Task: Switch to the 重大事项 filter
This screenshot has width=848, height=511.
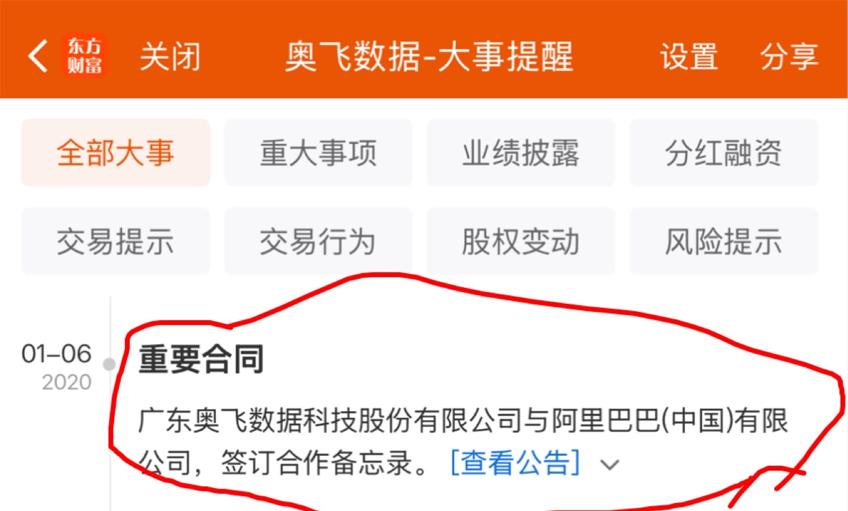Action: coord(318,153)
